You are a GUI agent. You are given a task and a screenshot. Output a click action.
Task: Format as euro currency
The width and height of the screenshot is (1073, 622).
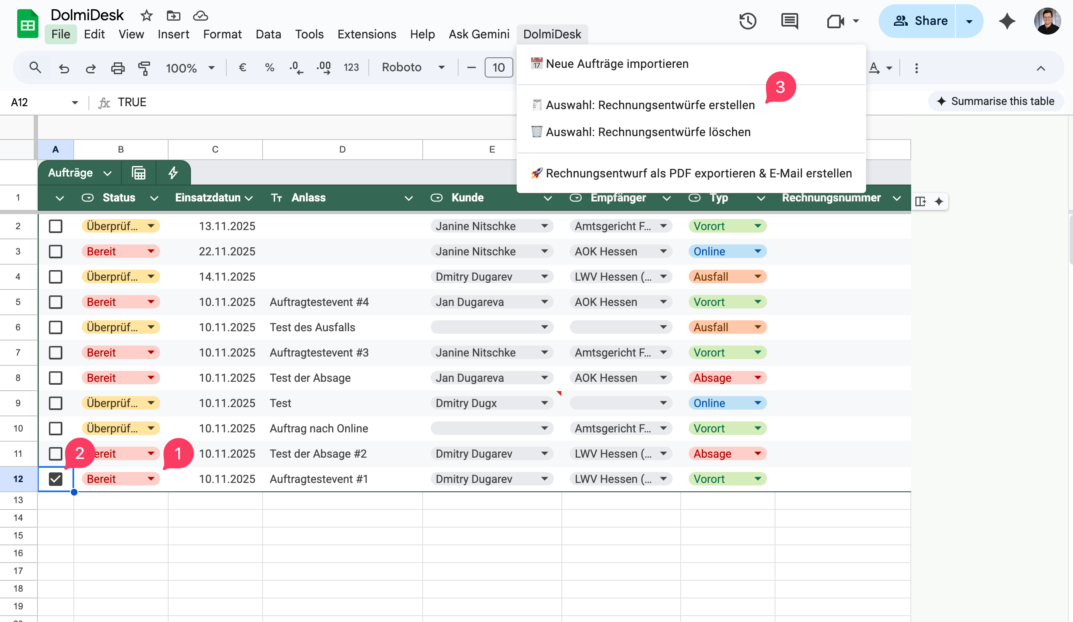coord(242,68)
